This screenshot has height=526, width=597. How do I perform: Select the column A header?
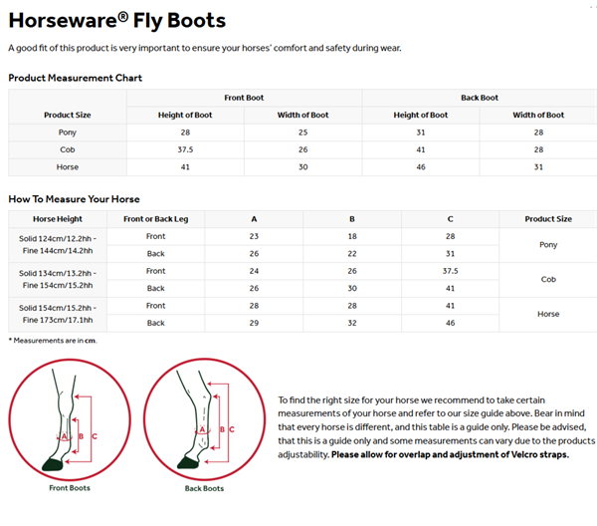pyautogui.click(x=254, y=219)
